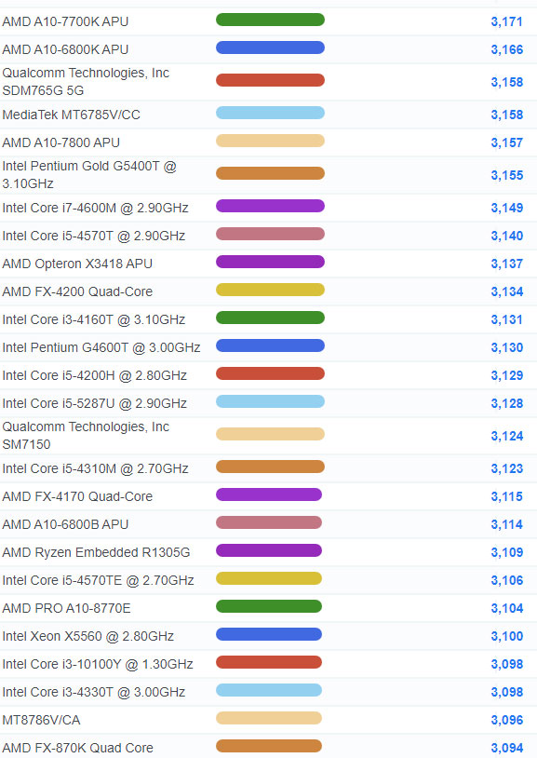Click score 3,157 for A10-7800
537x758 pixels.
(506, 143)
